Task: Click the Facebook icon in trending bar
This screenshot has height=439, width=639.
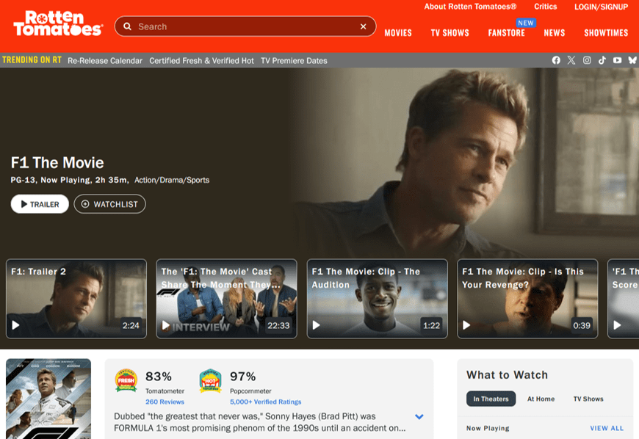Action: click(x=556, y=60)
